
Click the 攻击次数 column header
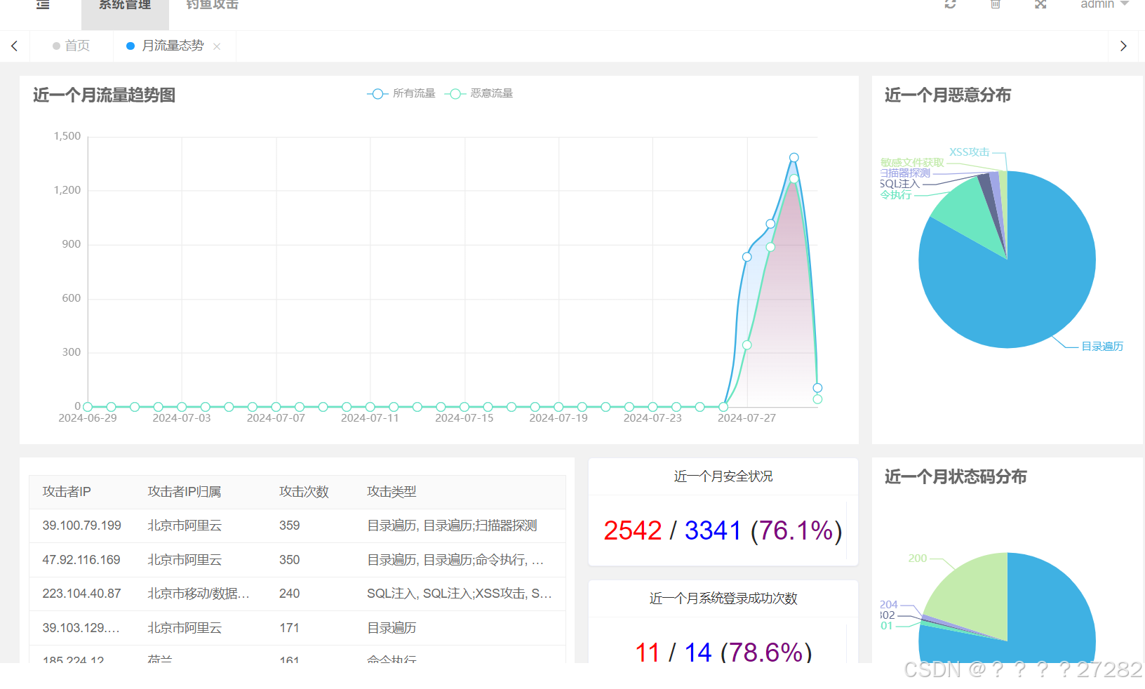tap(304, 492)
